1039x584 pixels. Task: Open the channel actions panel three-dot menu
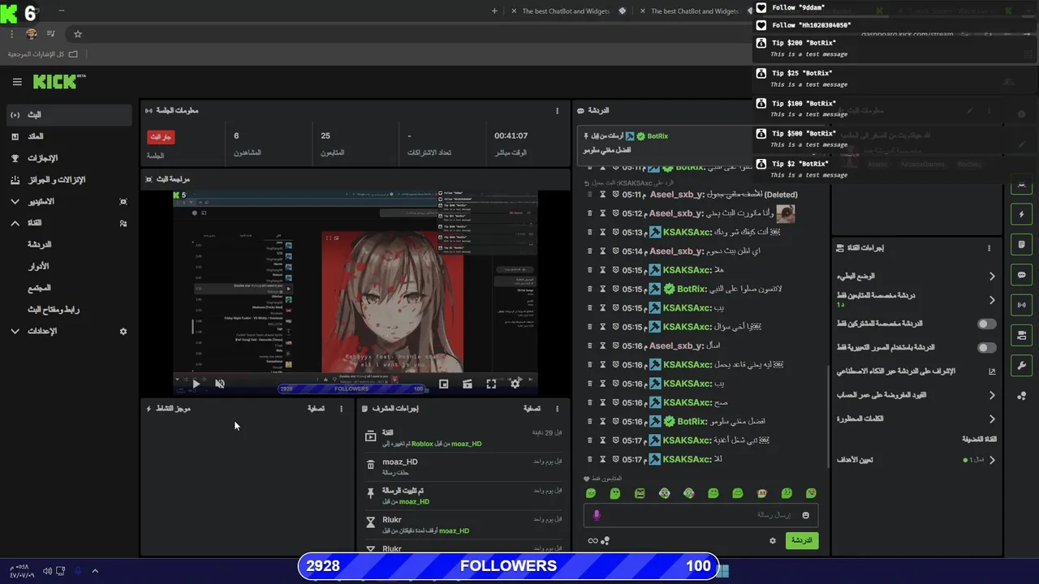click(989, 248)
